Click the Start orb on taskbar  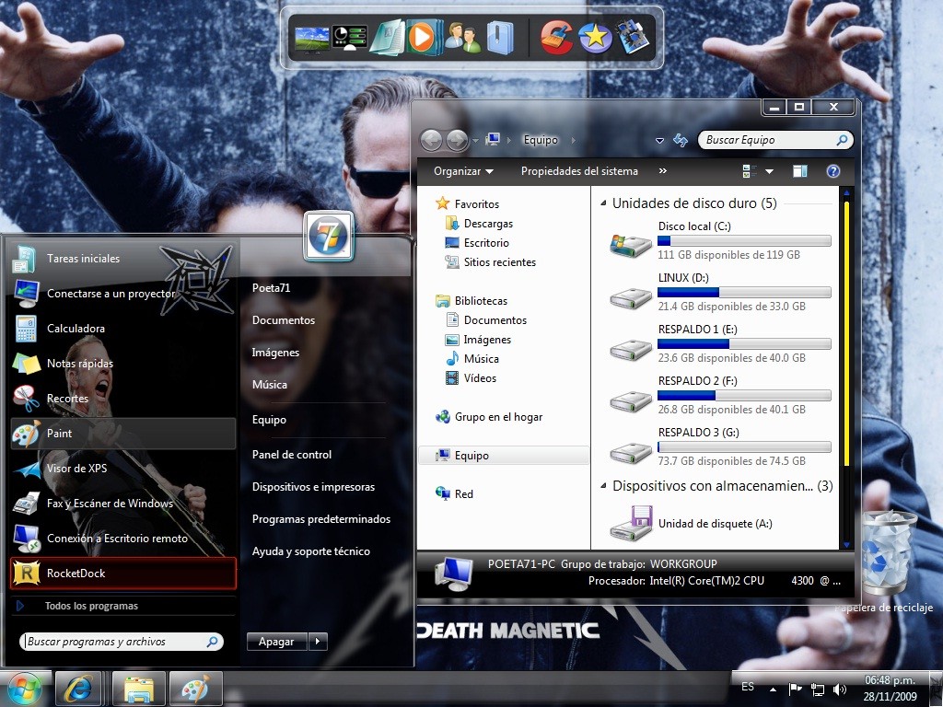point(24,689)
